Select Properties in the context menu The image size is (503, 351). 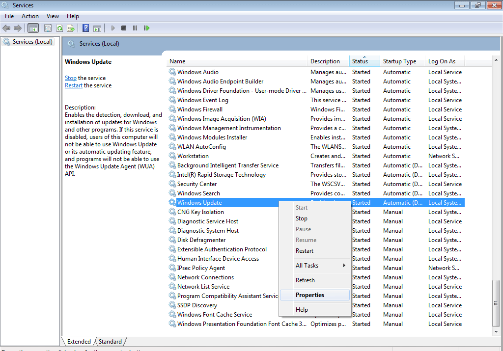click(x=315, y=295)
